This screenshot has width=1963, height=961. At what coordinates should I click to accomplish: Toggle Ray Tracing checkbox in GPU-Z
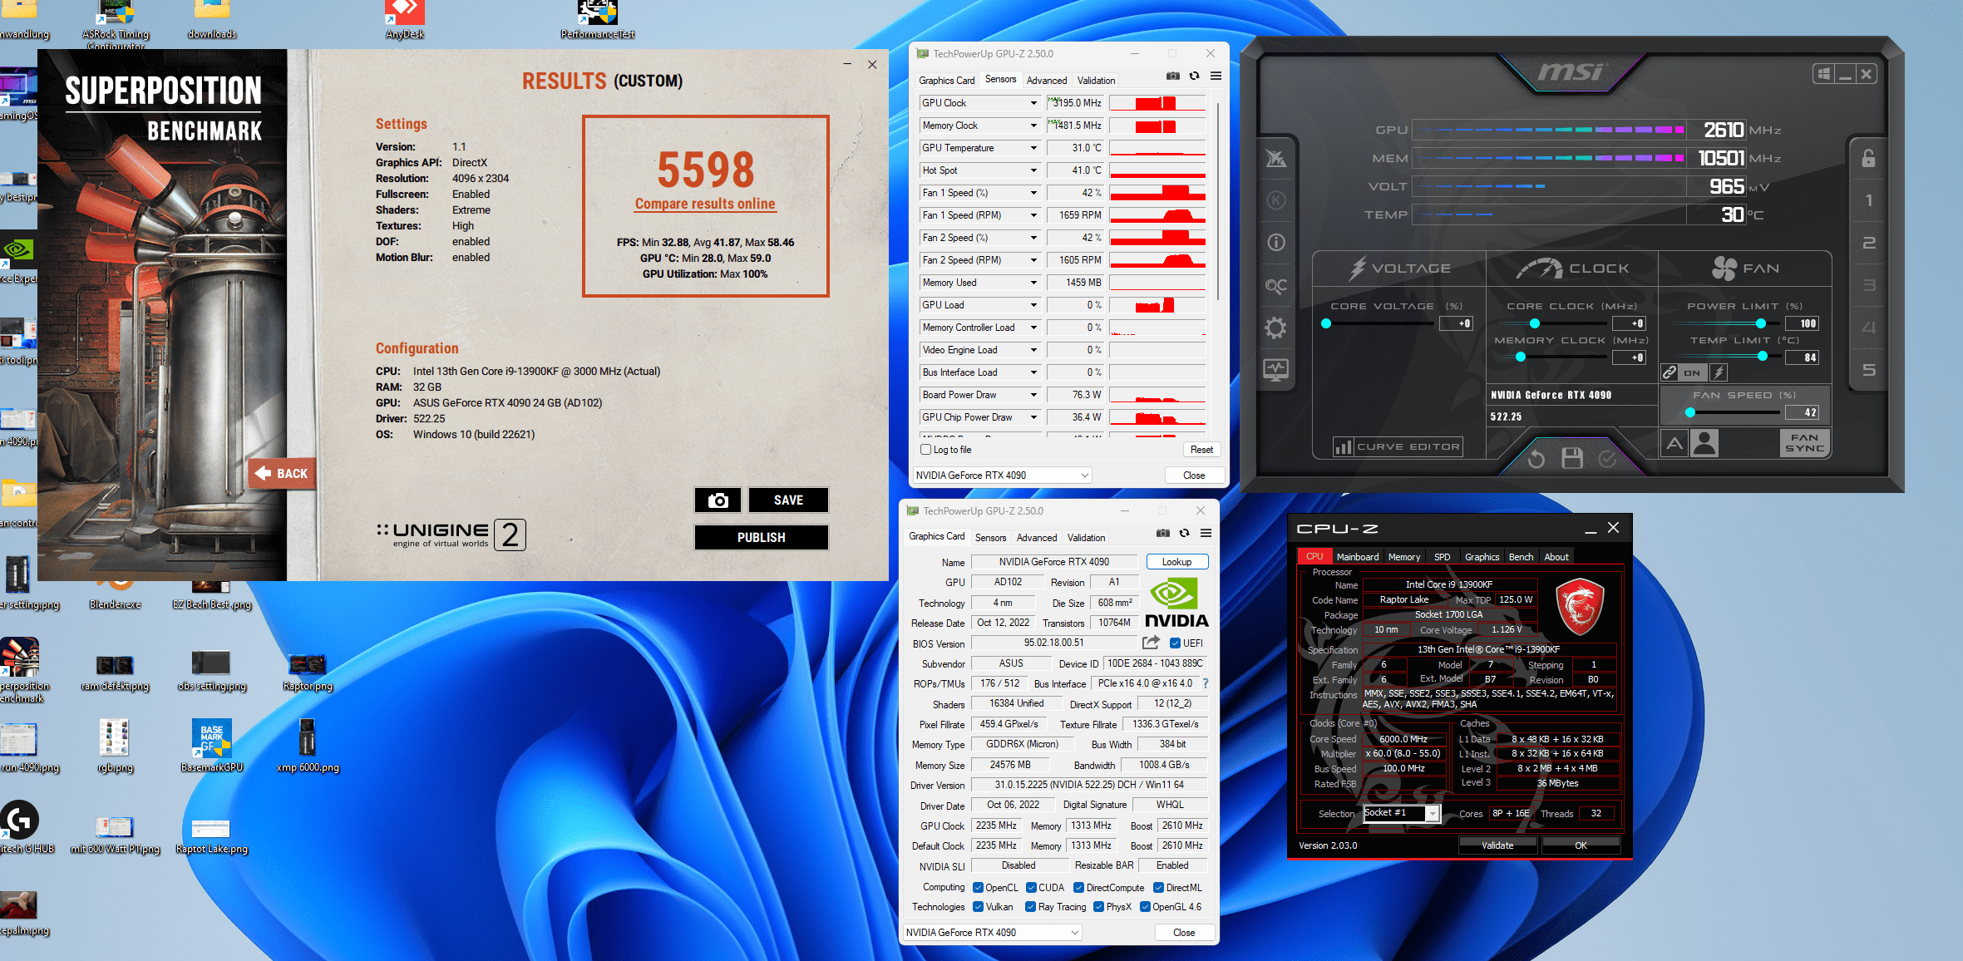(1031, 907)
